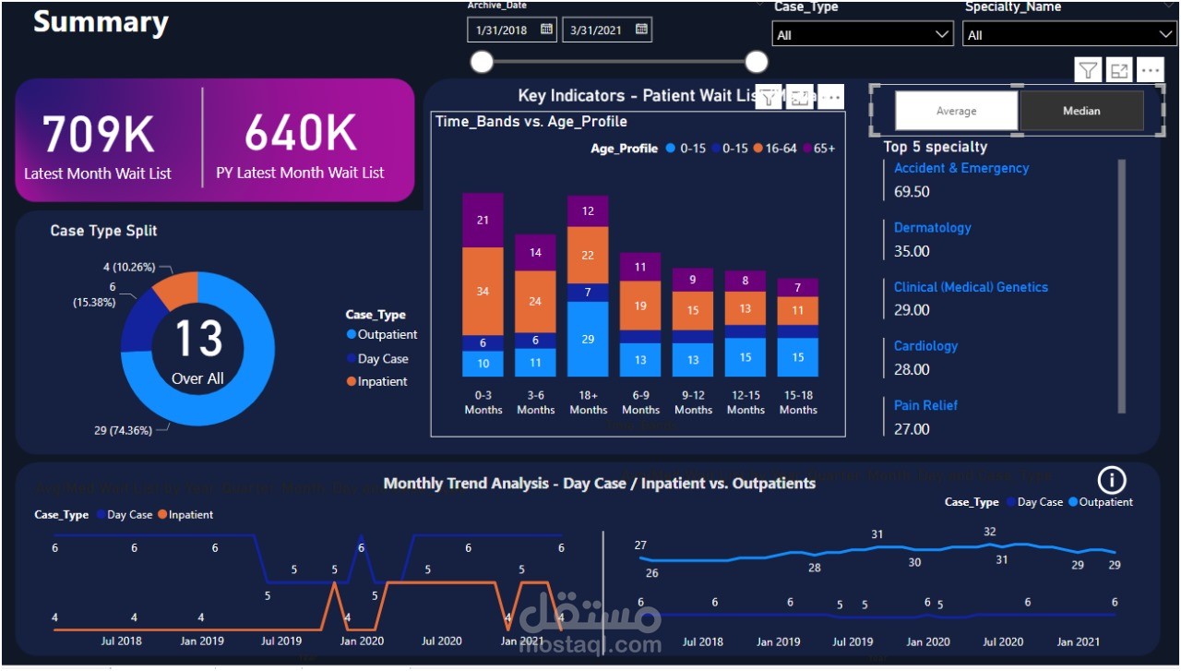Select the Average option
This screenshot has width=1181, height=671.
tap(957, 111)
